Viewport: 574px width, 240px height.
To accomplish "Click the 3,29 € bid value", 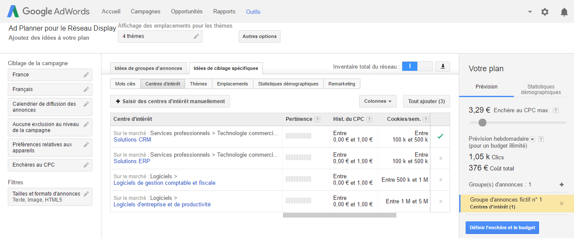I will pyautogui.click(x=479, y=110).
